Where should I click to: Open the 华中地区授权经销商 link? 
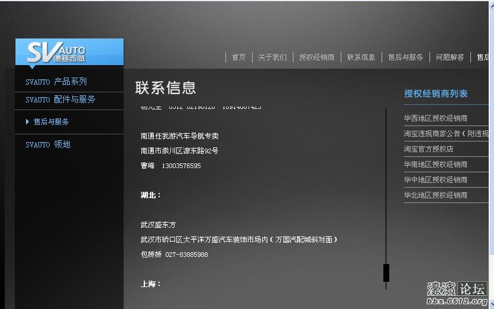coord(435,180)
